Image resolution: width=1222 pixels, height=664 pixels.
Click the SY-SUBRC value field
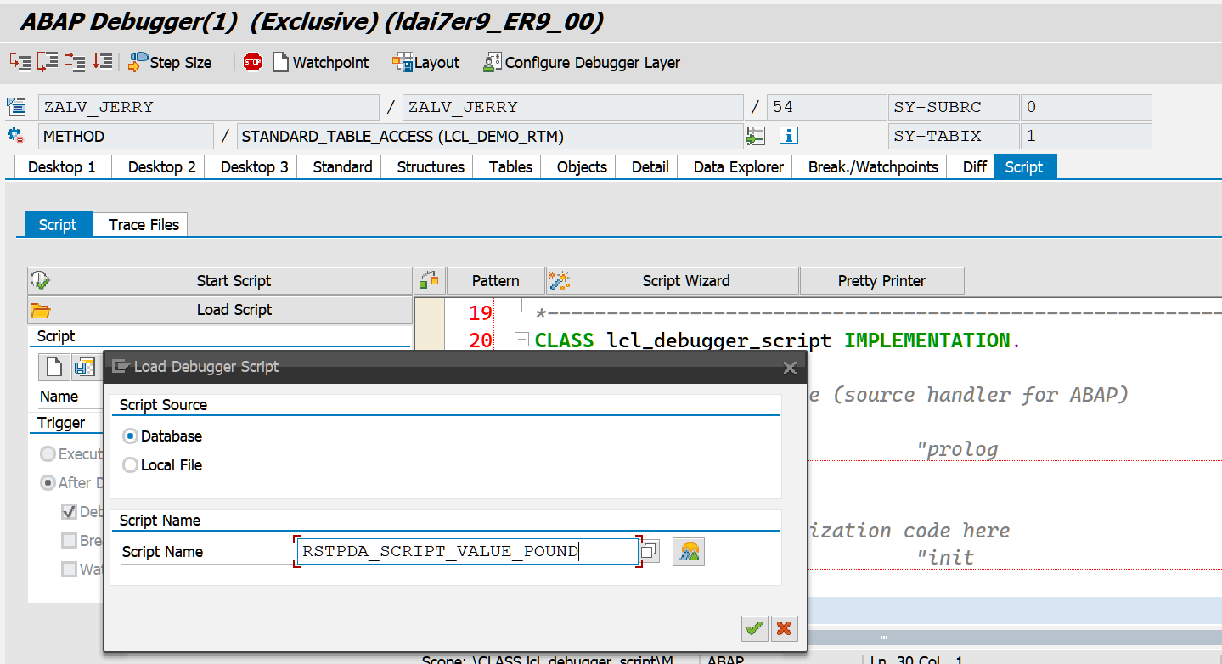tap(1086, 107)
